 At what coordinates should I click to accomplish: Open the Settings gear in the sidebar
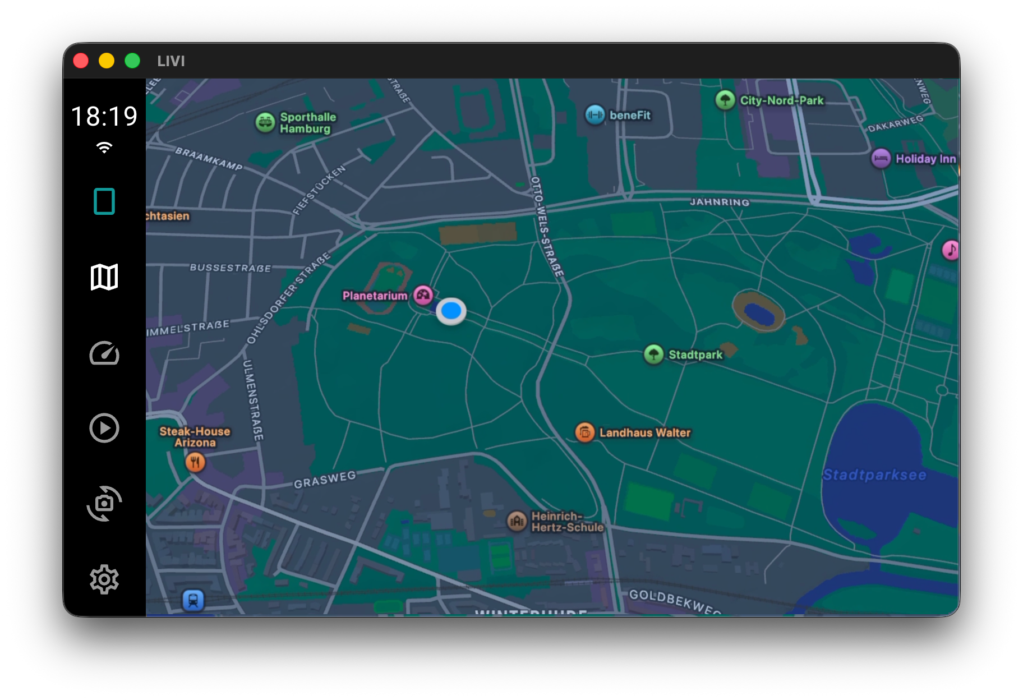click(x=104, y=580)
